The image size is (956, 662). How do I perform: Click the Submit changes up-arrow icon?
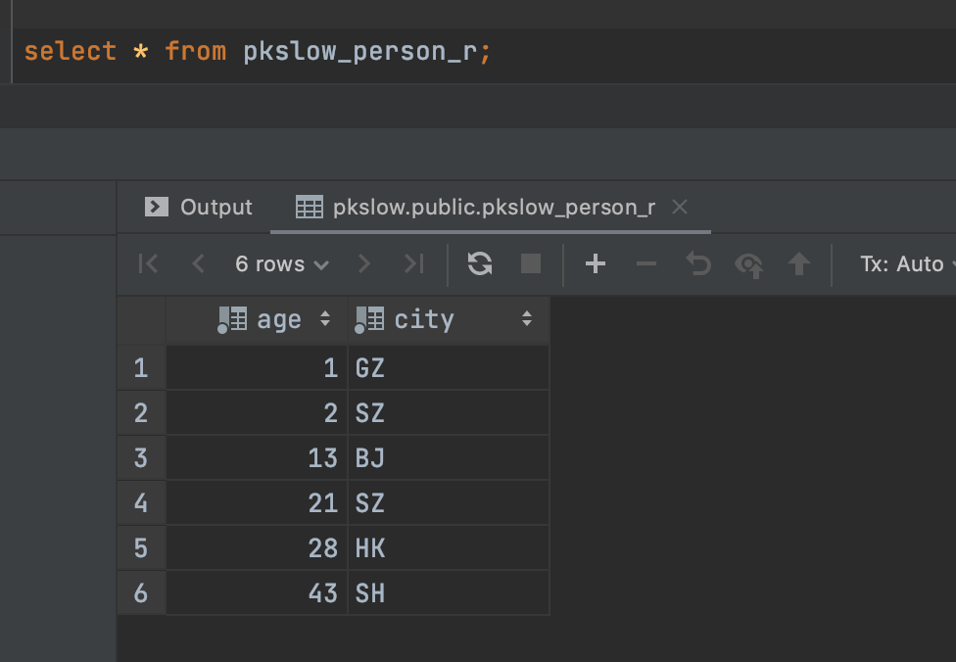click(x=800, y=263)
